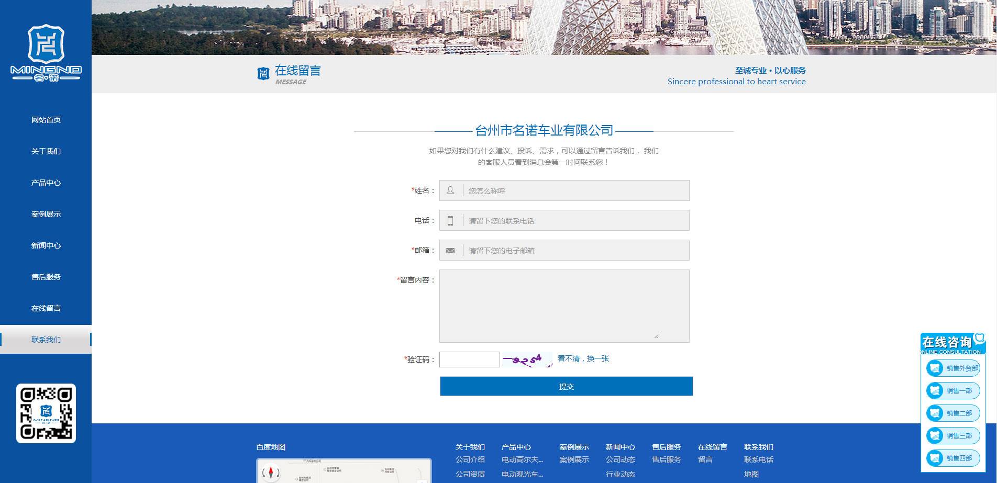Image resolution: width=997 pixels, height=483 pixels.
Task: Select 联系我们 in the sidebar menu
Action: (x=46, y=340)
